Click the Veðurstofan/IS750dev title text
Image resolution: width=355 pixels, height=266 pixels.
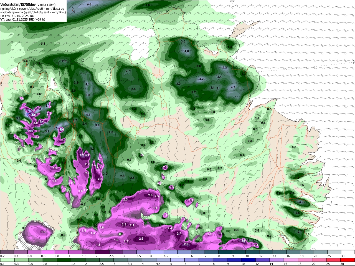[x=18, y=4]
